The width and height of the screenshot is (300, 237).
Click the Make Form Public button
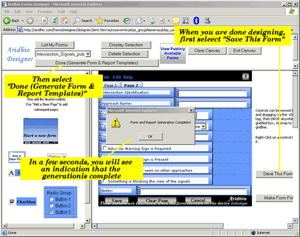tap(274, 198)
